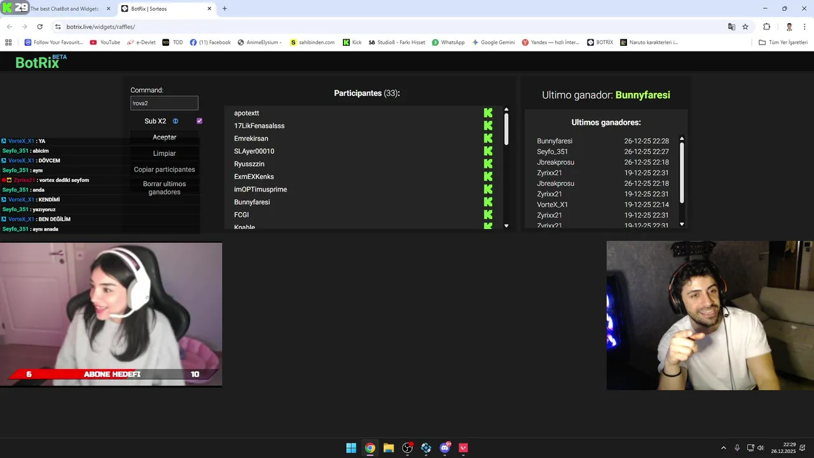Click Kick icon next to imOPTimusprime
The height and width of the screenshot is (458, 814).
[x=488, y=189]
